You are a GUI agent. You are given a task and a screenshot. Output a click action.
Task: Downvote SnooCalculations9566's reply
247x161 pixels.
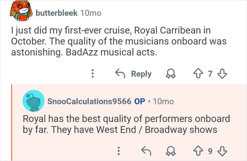(x=222, y=151)
